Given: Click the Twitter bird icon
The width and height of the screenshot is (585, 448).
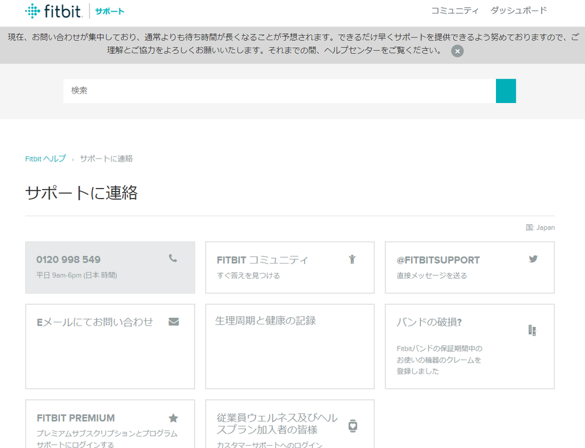Looking at the screenshot, I should coord(533,259).
